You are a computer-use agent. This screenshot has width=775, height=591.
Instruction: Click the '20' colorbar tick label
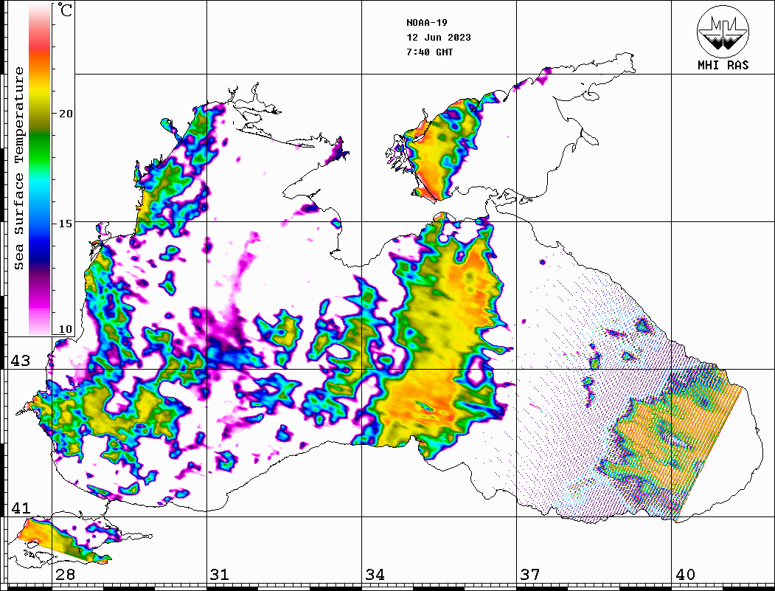point(65,114)
